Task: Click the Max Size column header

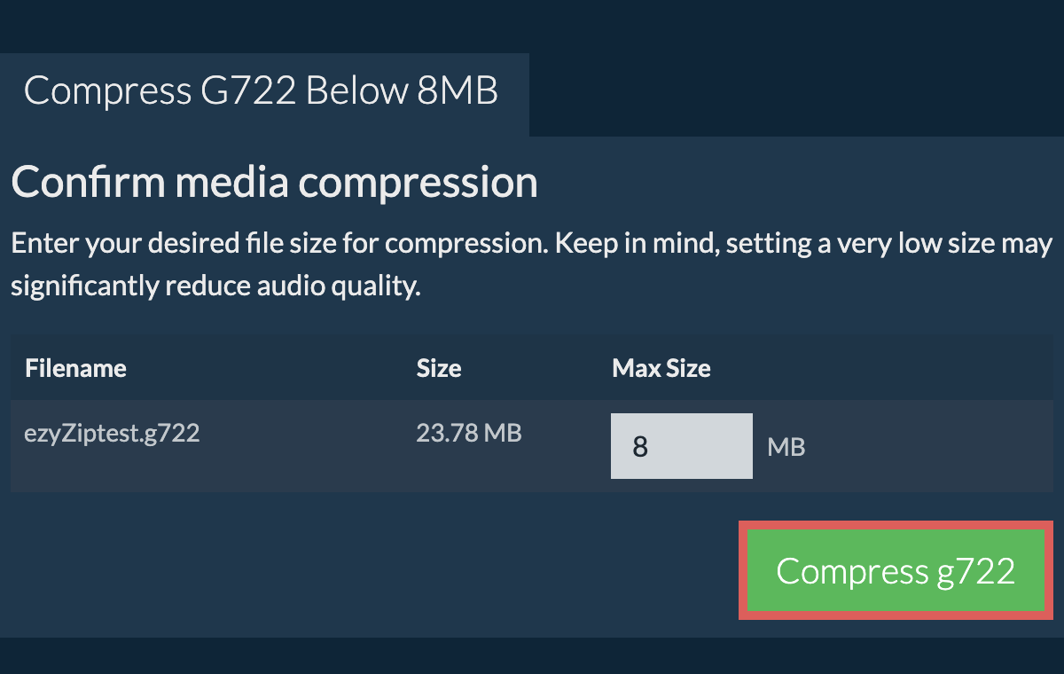Action: [661, 368]
